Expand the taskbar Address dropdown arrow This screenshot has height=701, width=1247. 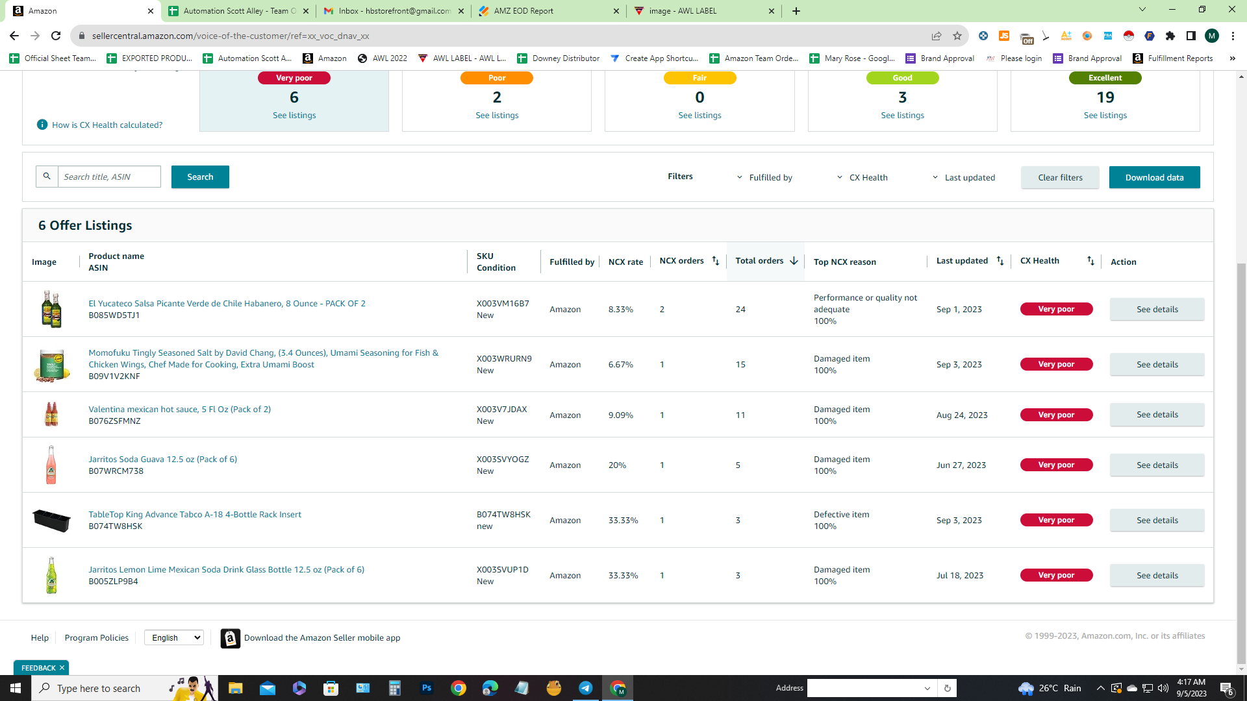[x=927, y=688]
